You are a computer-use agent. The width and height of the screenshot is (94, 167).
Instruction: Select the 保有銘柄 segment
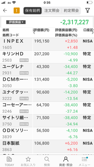pos(32,10)
